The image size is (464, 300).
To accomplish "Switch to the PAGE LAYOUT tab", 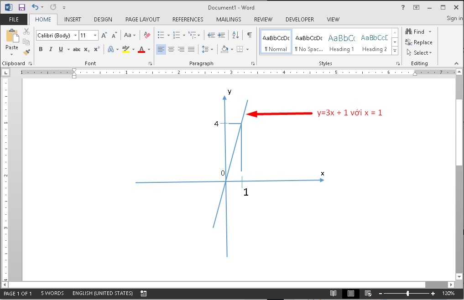I will 142,20.
